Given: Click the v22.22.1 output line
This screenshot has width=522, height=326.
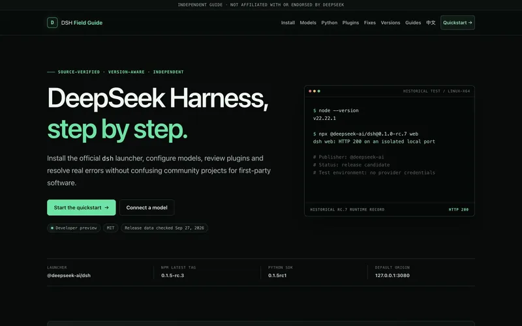Looking at the screenshot, I should coord(324,118).
